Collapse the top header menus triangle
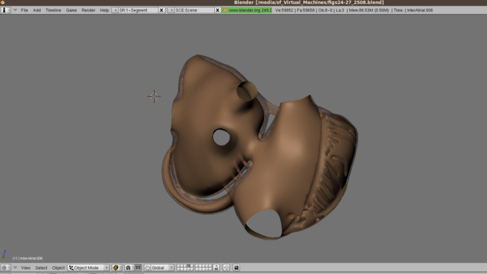Screen dimensions: 487x274 pyautogui.click(x=15, y=10)
